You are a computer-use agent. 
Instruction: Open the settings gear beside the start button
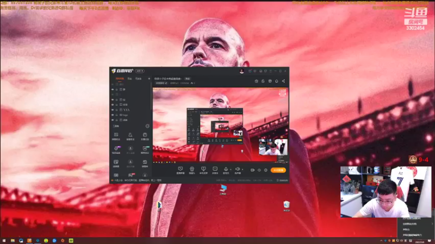(x=265, y=170)
